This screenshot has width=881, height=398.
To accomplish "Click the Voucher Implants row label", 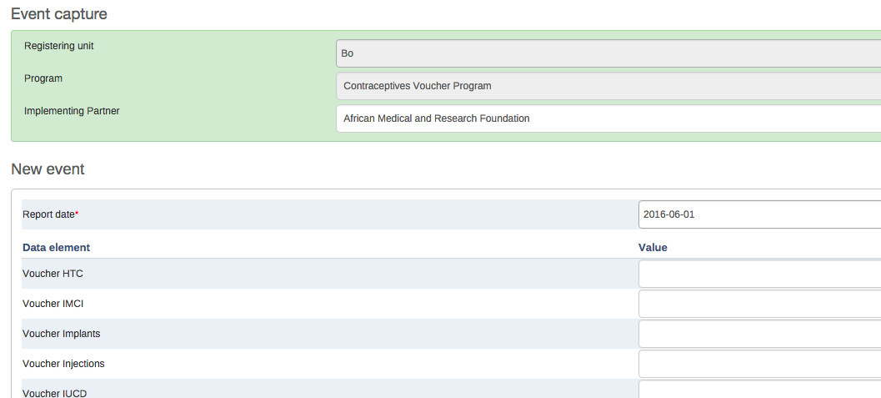I will click(x=62, y=334).
